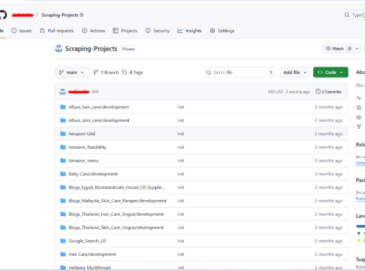Open the green Code dropdown

[x=330, y=72]
